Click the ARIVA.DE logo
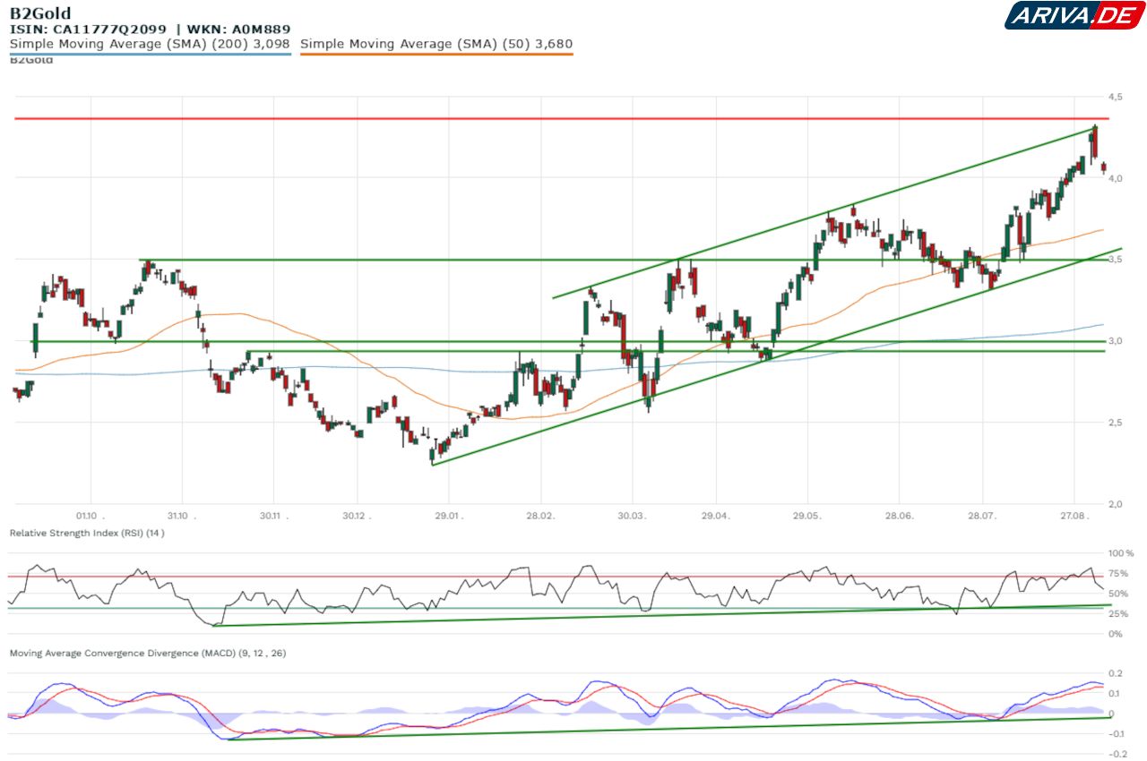The height and width of the screenshot is (761, 1147). (1074, 15)
